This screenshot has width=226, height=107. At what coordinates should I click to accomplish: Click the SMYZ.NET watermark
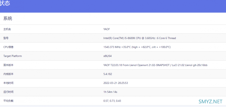(x=210, y=102)
